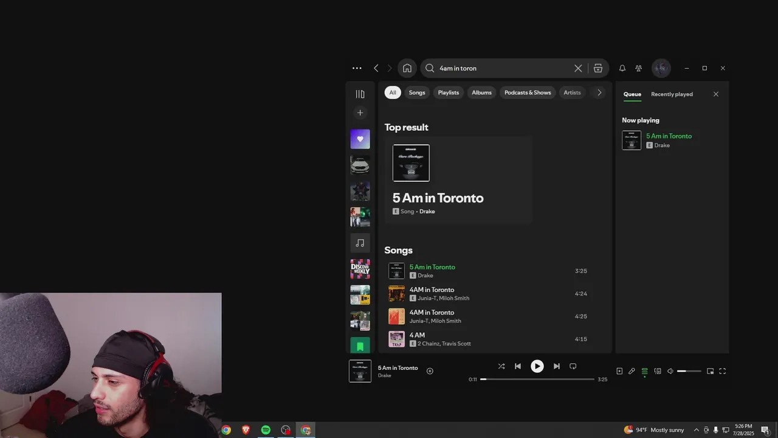Click the song progress bar
Screen dimensions: 778x438
(x=537, y=380)
